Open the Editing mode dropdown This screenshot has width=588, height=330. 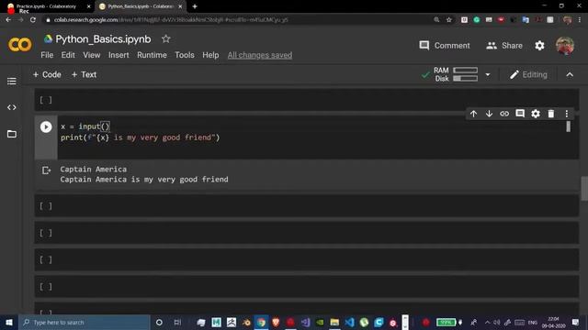[528, 75]
